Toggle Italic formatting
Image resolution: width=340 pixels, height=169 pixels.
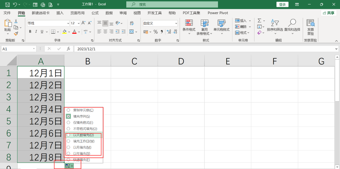36,32
